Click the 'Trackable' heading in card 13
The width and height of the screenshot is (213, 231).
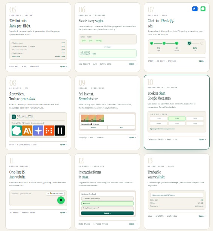[x=154, y=172]
